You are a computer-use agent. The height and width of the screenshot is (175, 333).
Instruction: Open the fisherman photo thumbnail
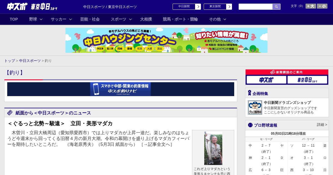click(x=213, y=148)
